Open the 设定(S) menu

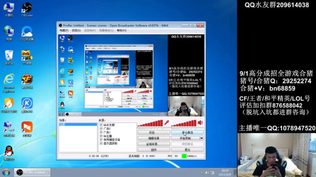[x=76, y=30]
